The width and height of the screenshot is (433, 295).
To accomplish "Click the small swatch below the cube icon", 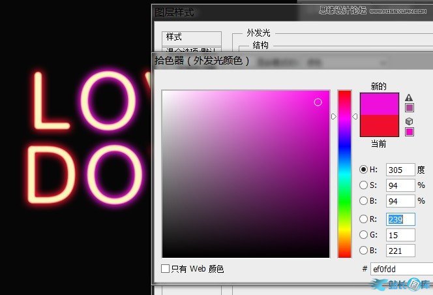I will pos(410,132).
